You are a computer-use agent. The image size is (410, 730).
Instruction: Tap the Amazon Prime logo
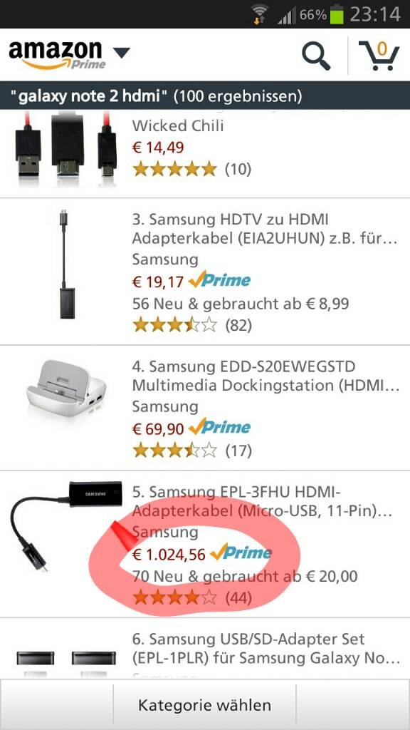pyautogui.click(x=56, y=55)
